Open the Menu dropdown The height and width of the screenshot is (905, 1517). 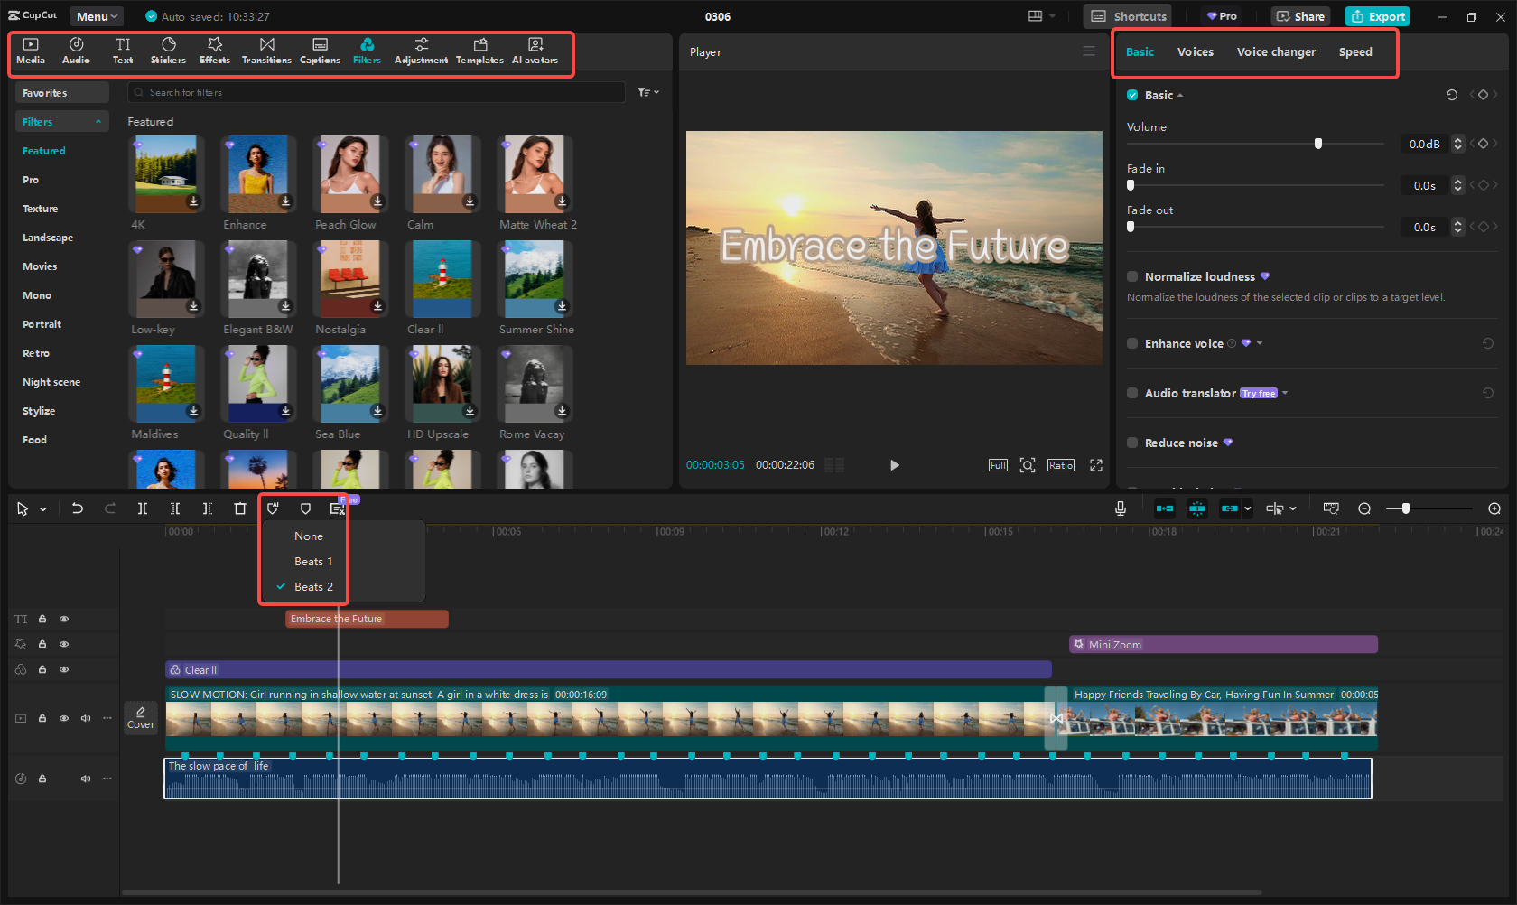[97, 16]
